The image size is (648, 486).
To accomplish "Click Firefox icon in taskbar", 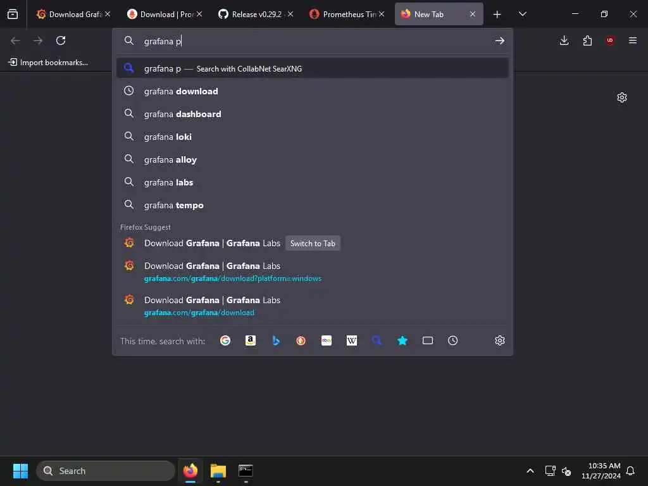I will 190,471.
